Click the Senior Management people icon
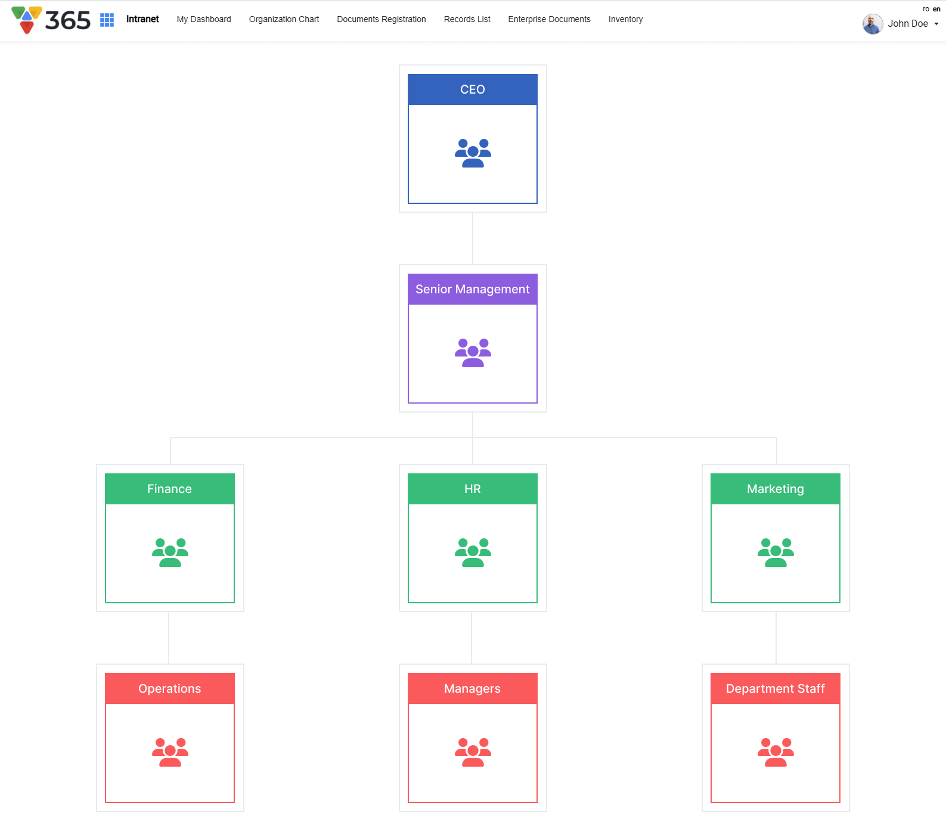 point(473,353)
